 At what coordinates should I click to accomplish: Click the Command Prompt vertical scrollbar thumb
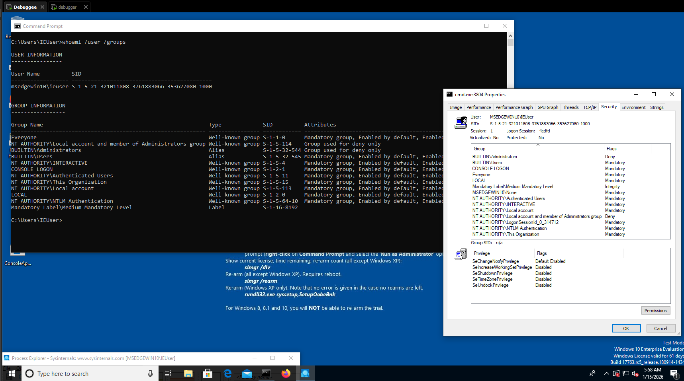(510, 43)
